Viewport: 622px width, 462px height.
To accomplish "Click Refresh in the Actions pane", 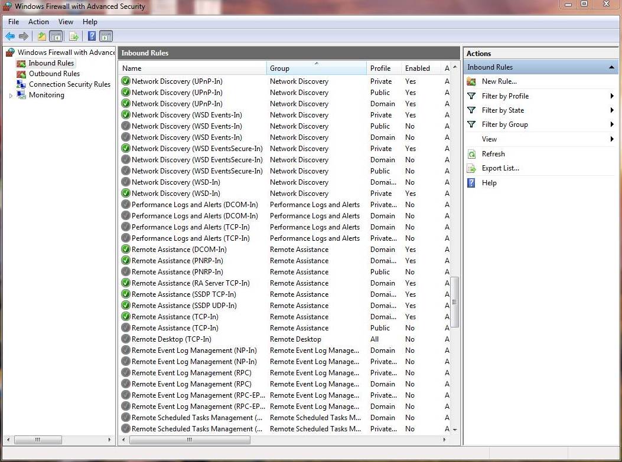I will [493, 154].
